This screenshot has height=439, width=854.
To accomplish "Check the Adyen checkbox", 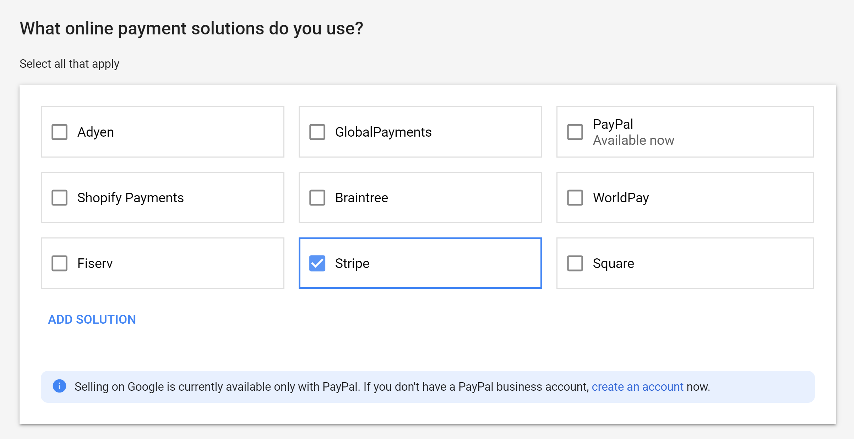I will pyautogui.click(x=59, y=132).
